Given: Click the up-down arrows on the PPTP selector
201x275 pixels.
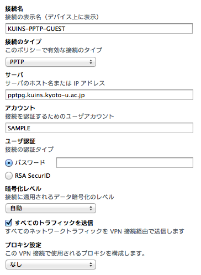Looking at the screenshot, I should click(91, 62).
